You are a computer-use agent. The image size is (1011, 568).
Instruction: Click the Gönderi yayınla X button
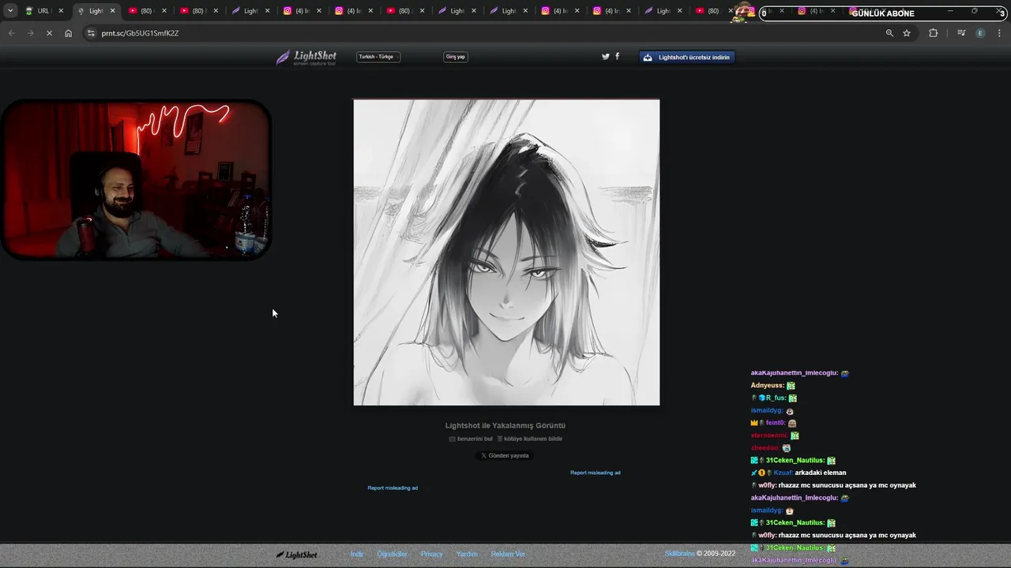click(x=505, y=455)
